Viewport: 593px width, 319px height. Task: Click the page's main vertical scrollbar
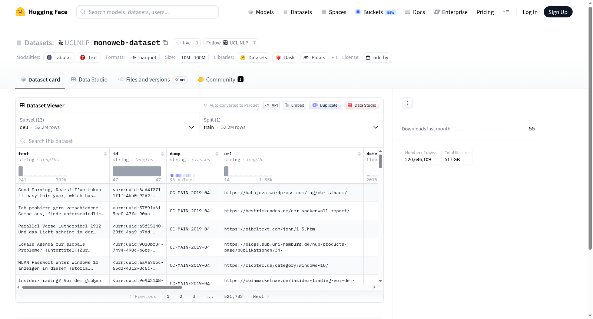point(590,128)
